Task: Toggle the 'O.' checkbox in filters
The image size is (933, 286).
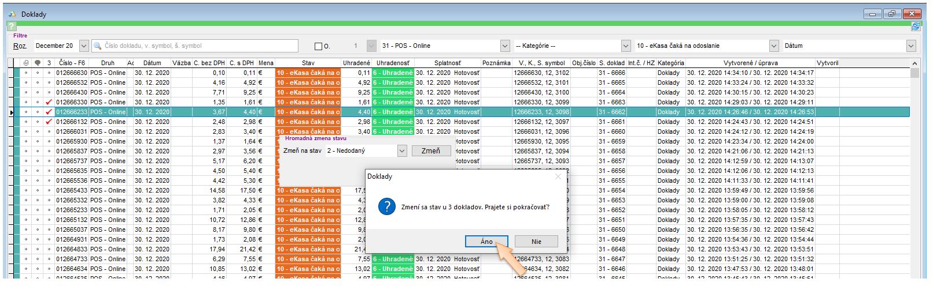Action: (x=318, y=46)
